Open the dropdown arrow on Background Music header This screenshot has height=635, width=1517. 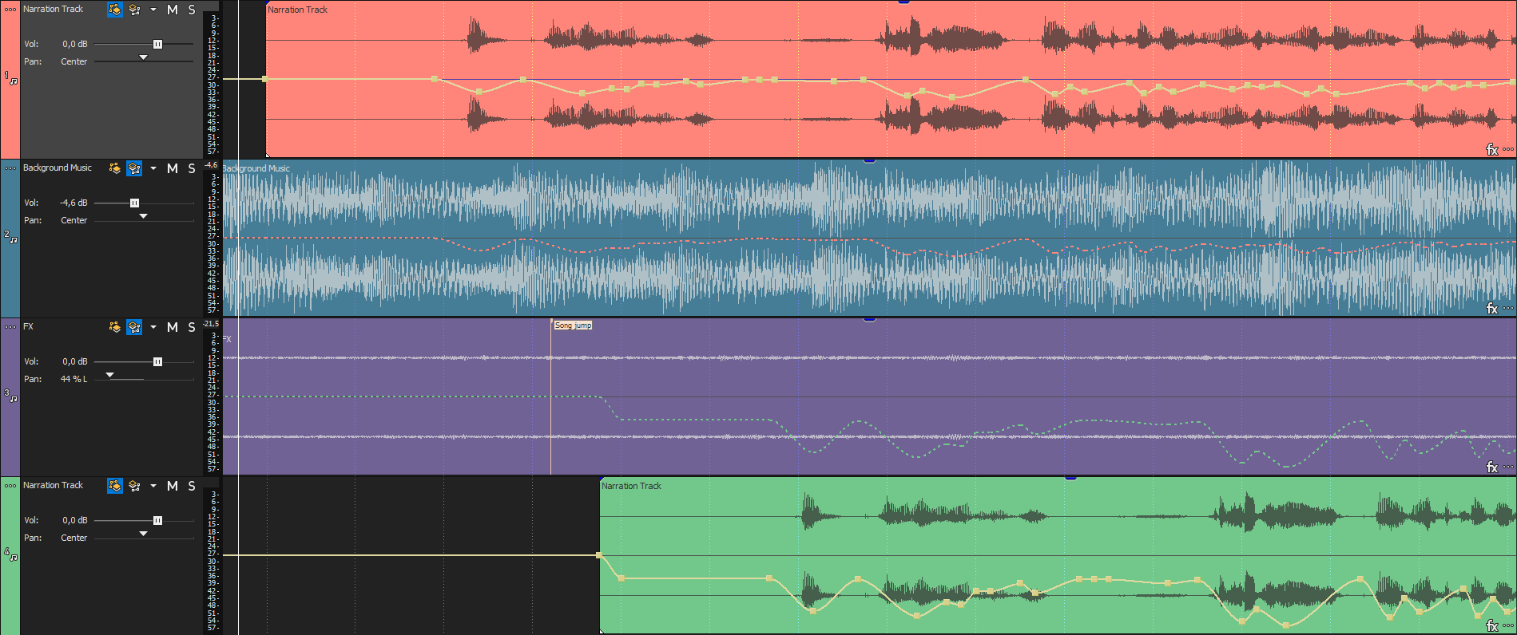coord(153,168)
